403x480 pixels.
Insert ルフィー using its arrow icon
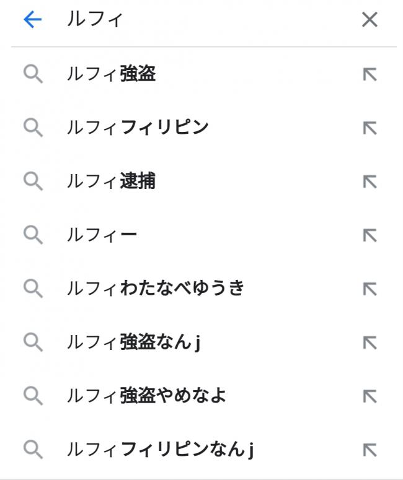coord(370,235)
